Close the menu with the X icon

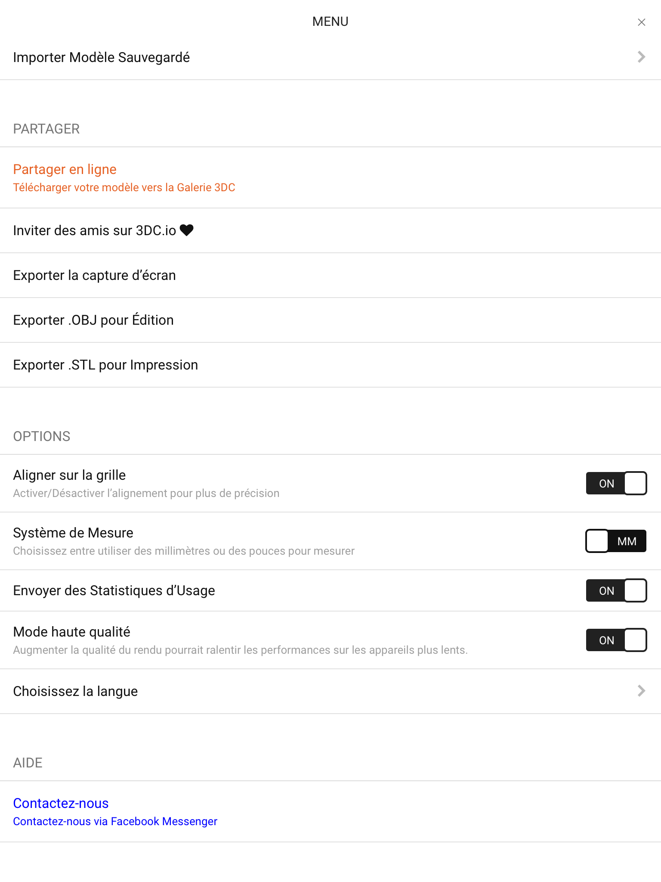pos(641,22)
